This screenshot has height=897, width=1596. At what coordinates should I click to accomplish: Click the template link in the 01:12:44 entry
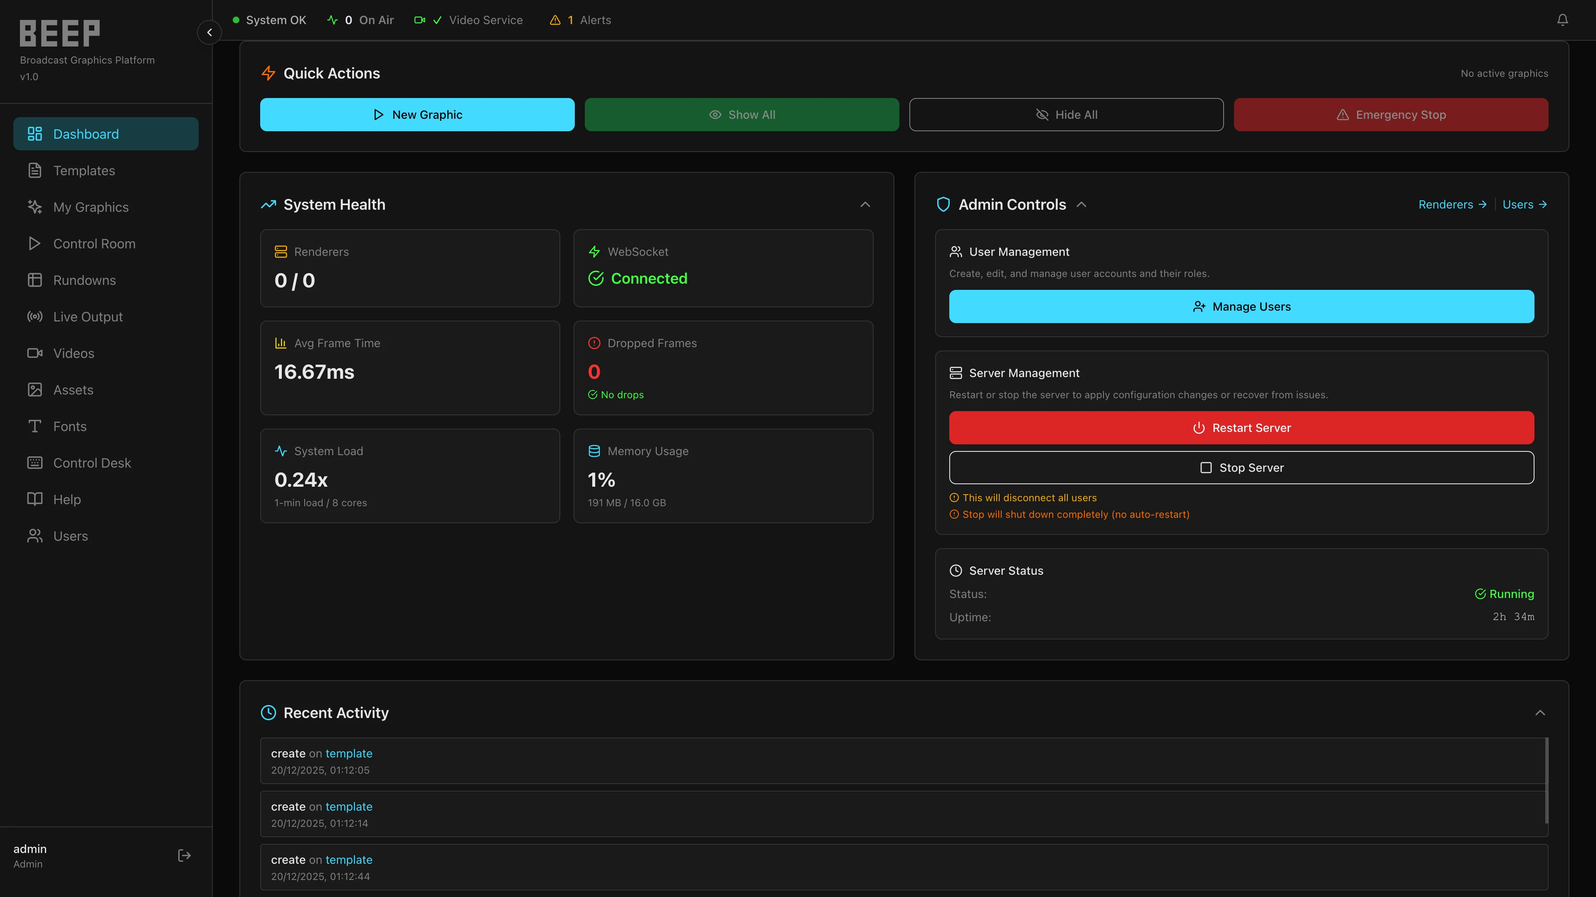coord(349,860)
